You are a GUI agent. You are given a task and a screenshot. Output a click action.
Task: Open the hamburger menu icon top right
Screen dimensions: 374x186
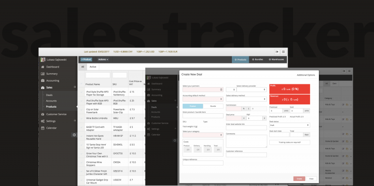283,52
